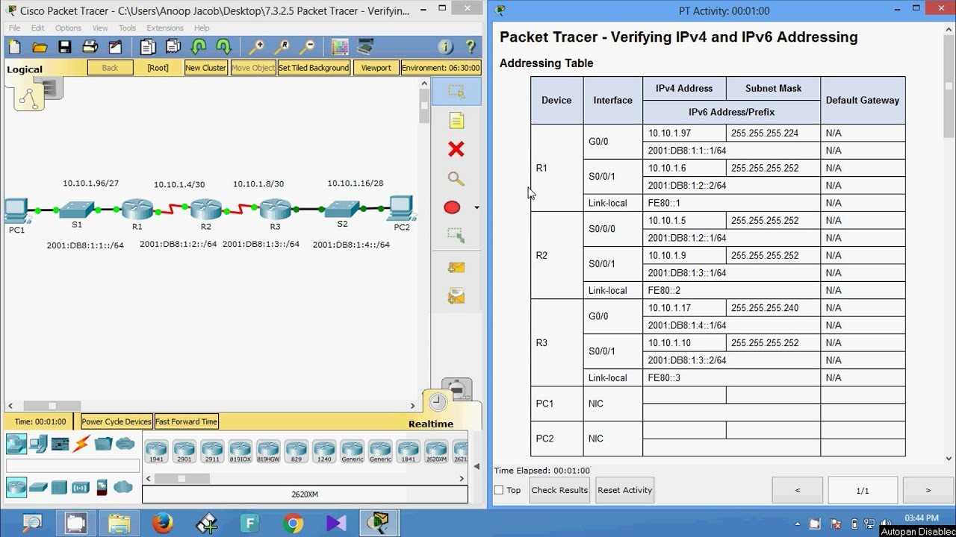Open the drawing palette icon

[340, 47]
